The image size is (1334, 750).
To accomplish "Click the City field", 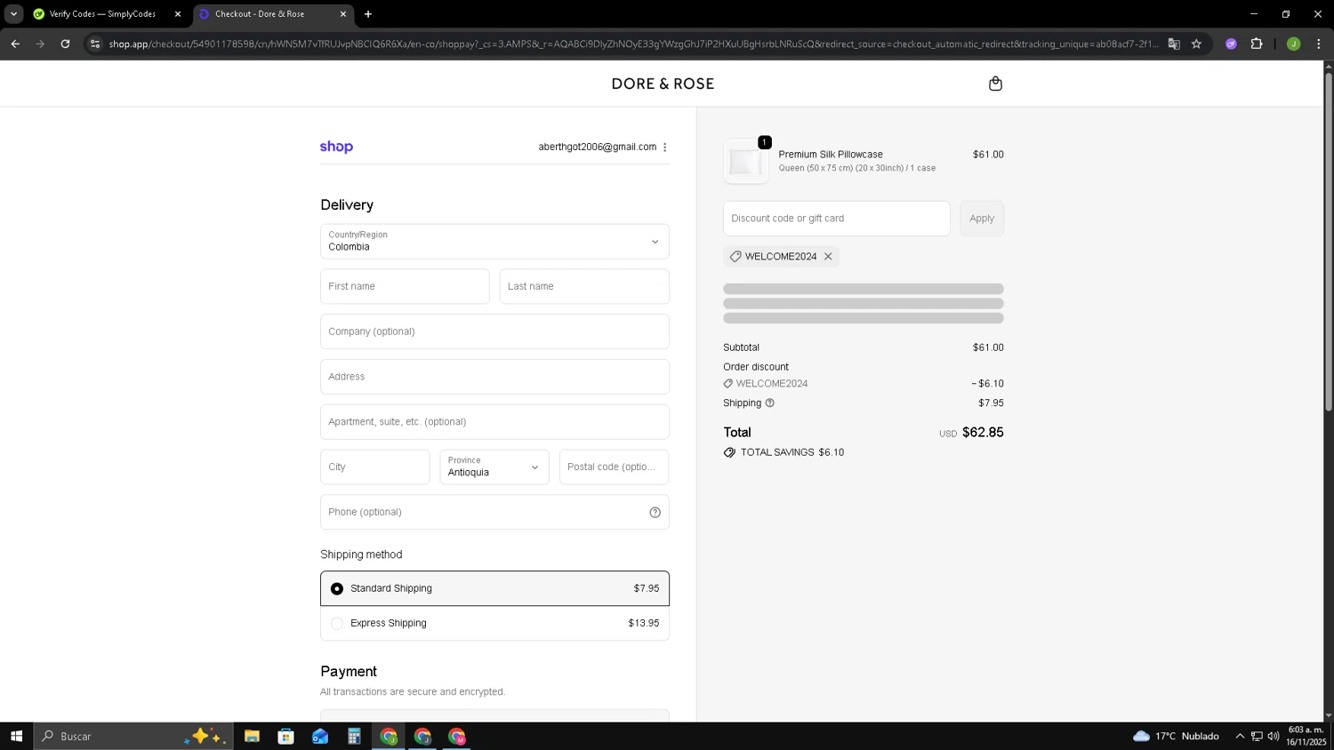I will (x=375, y=467).
